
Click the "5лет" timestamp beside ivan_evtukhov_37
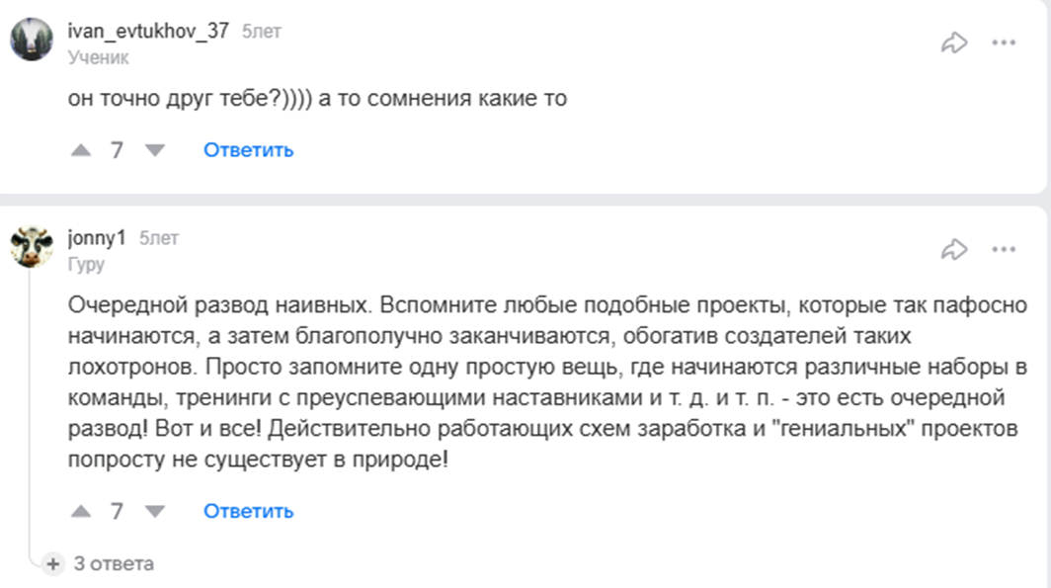pos(262,32)
